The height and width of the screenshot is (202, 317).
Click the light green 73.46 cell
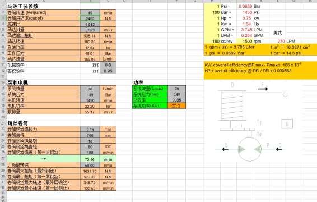click(90, 159)
